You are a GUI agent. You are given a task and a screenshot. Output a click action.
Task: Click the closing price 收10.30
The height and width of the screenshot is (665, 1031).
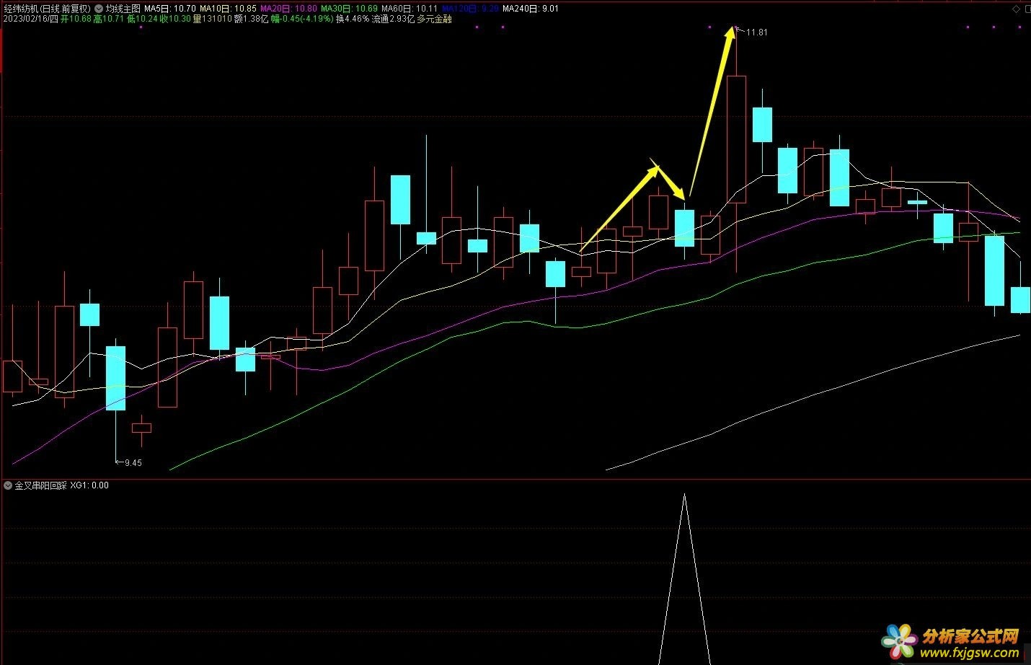pyautogui.click(x=175, y=19)
